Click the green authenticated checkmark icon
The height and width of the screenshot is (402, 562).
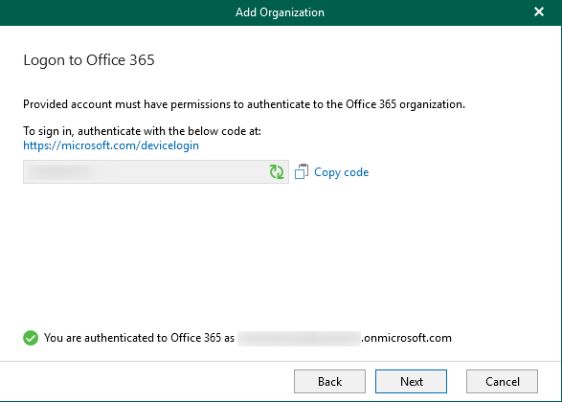pos(31,338)
